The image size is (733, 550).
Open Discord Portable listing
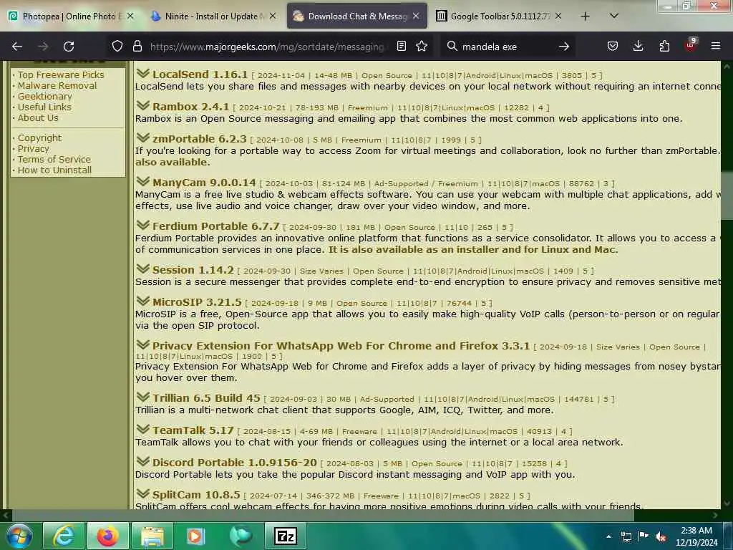coord(234,463)
